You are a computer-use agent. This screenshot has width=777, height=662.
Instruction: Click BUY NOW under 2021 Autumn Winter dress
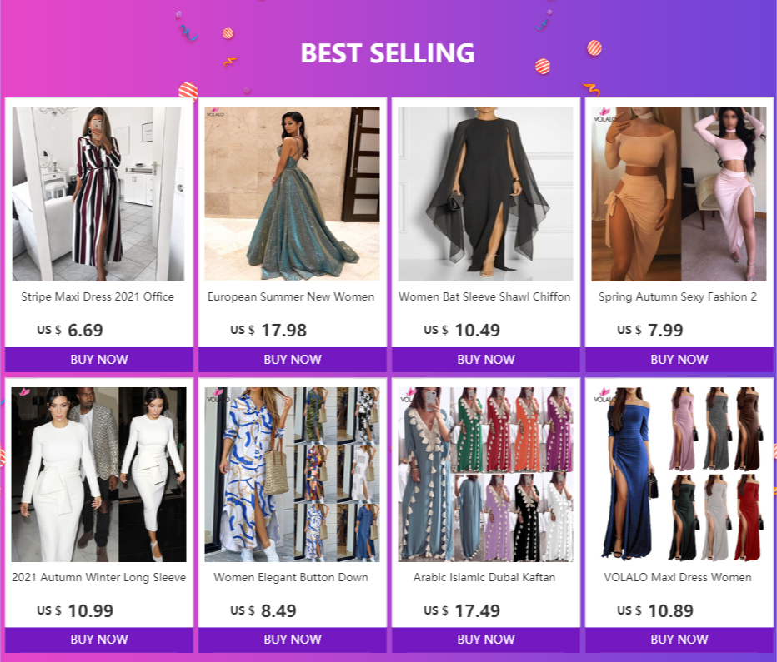pos(99,640)
